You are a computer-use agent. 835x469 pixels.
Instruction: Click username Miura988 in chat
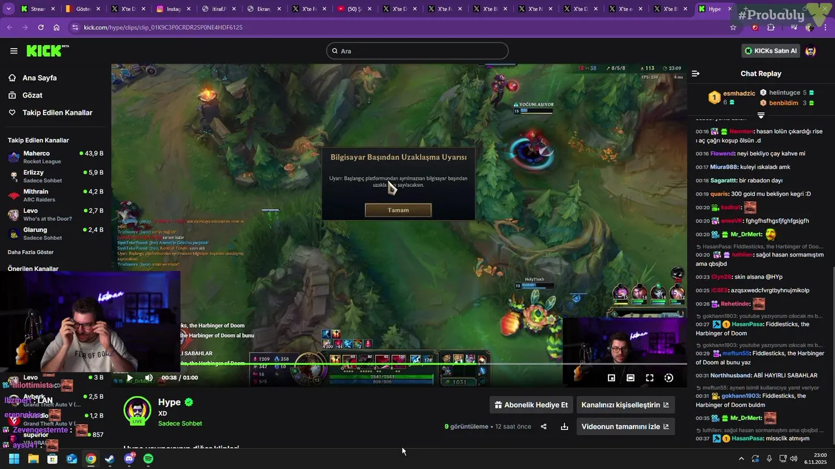(724, 167)
